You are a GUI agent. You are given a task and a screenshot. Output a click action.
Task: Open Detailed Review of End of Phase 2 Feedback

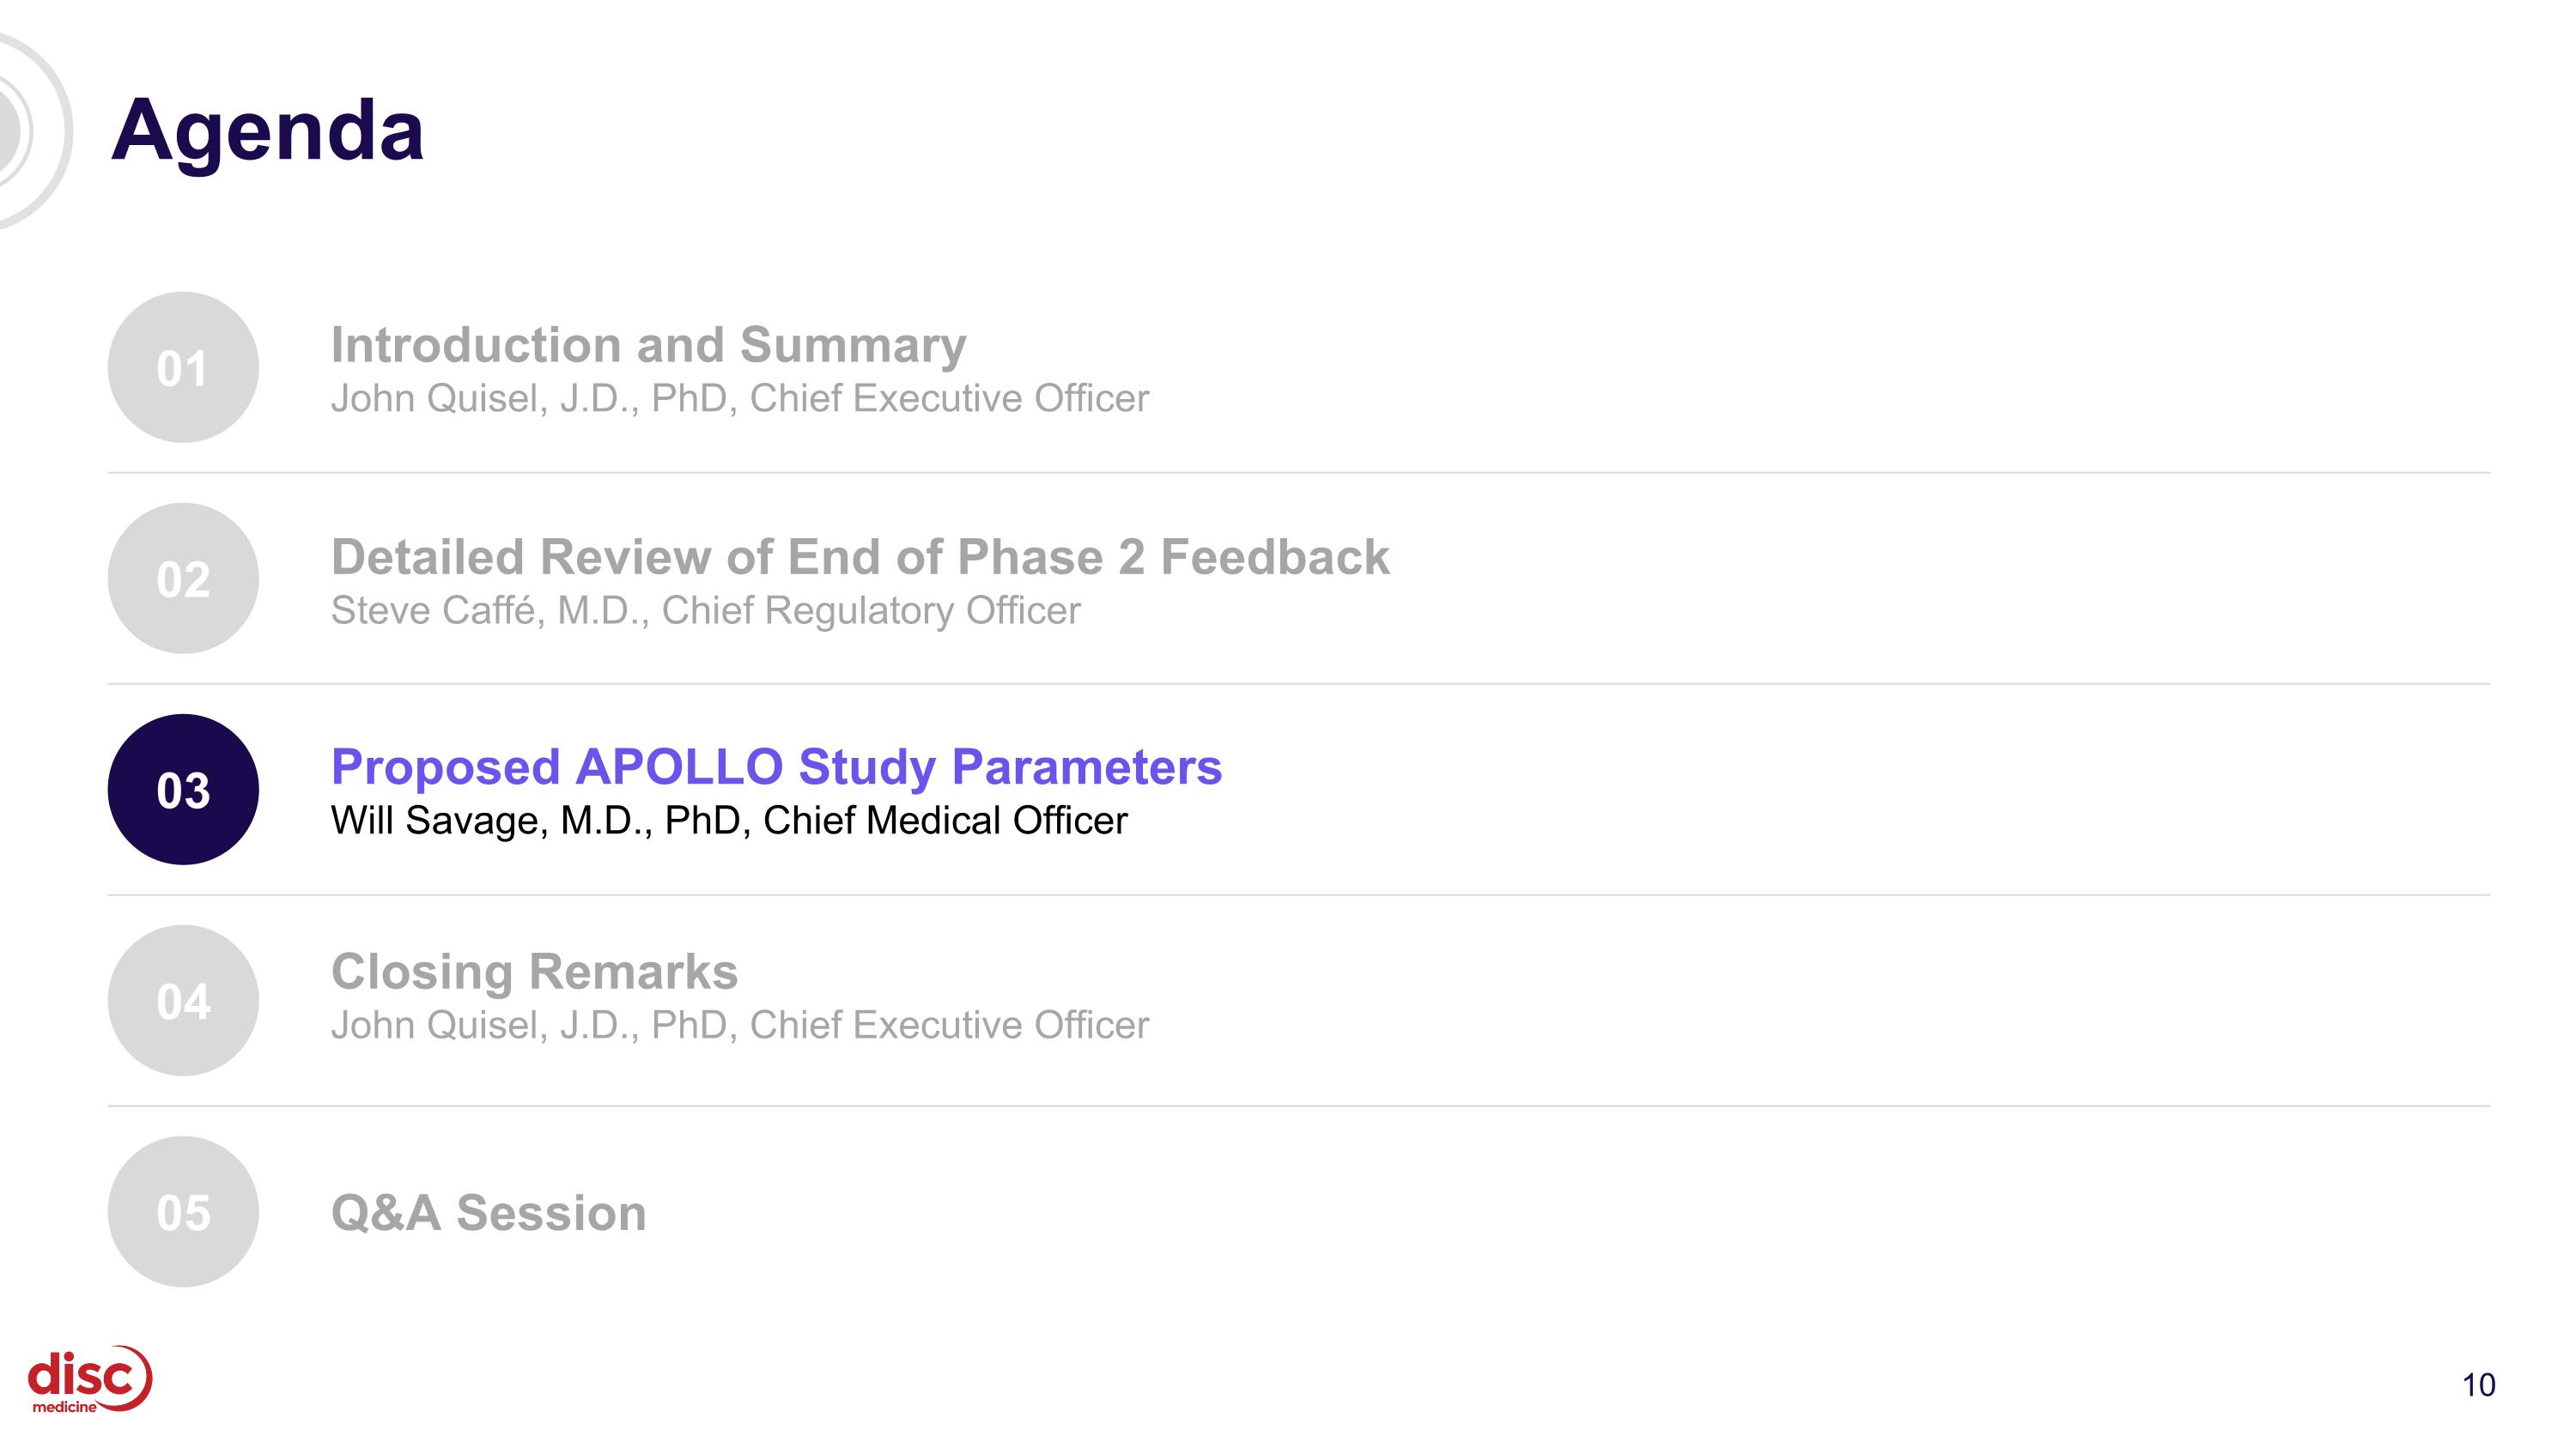click(x=860, y=556)
